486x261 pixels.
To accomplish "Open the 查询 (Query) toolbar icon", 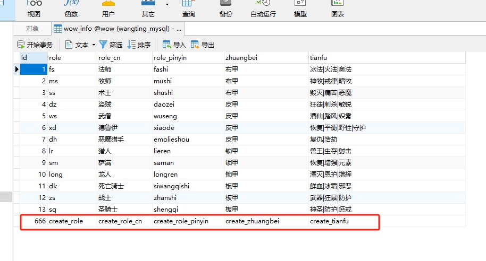I will [188, 9].
